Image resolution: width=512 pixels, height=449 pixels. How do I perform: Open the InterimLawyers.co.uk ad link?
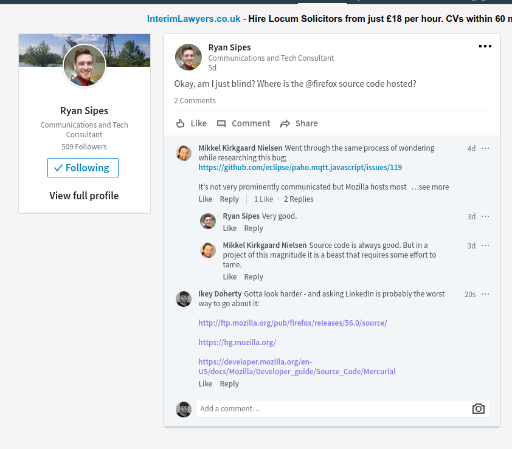(x=193, y=19)
